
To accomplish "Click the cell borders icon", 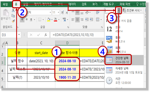I will 40,20.
